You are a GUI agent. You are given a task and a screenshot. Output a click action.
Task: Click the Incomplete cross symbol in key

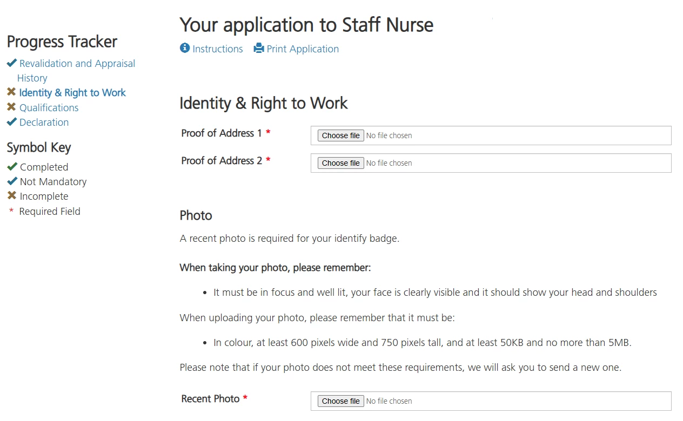pos(11,196)
